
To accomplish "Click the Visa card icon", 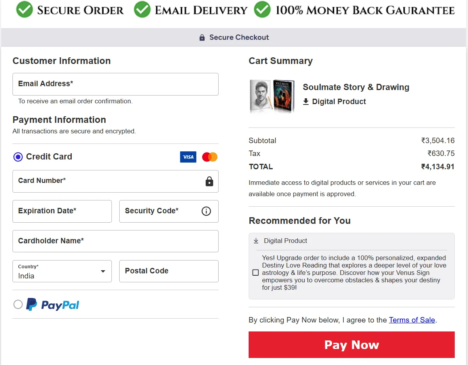I will click(188, 157).
